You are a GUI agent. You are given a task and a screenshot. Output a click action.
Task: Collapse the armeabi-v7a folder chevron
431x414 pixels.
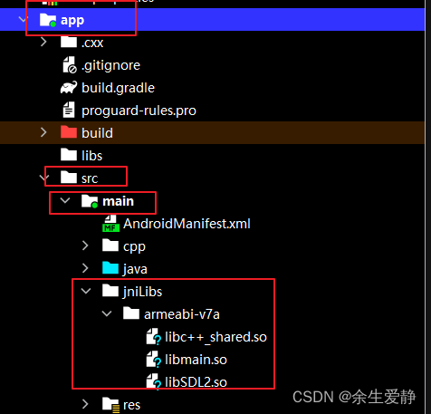[x=107, y=313]
